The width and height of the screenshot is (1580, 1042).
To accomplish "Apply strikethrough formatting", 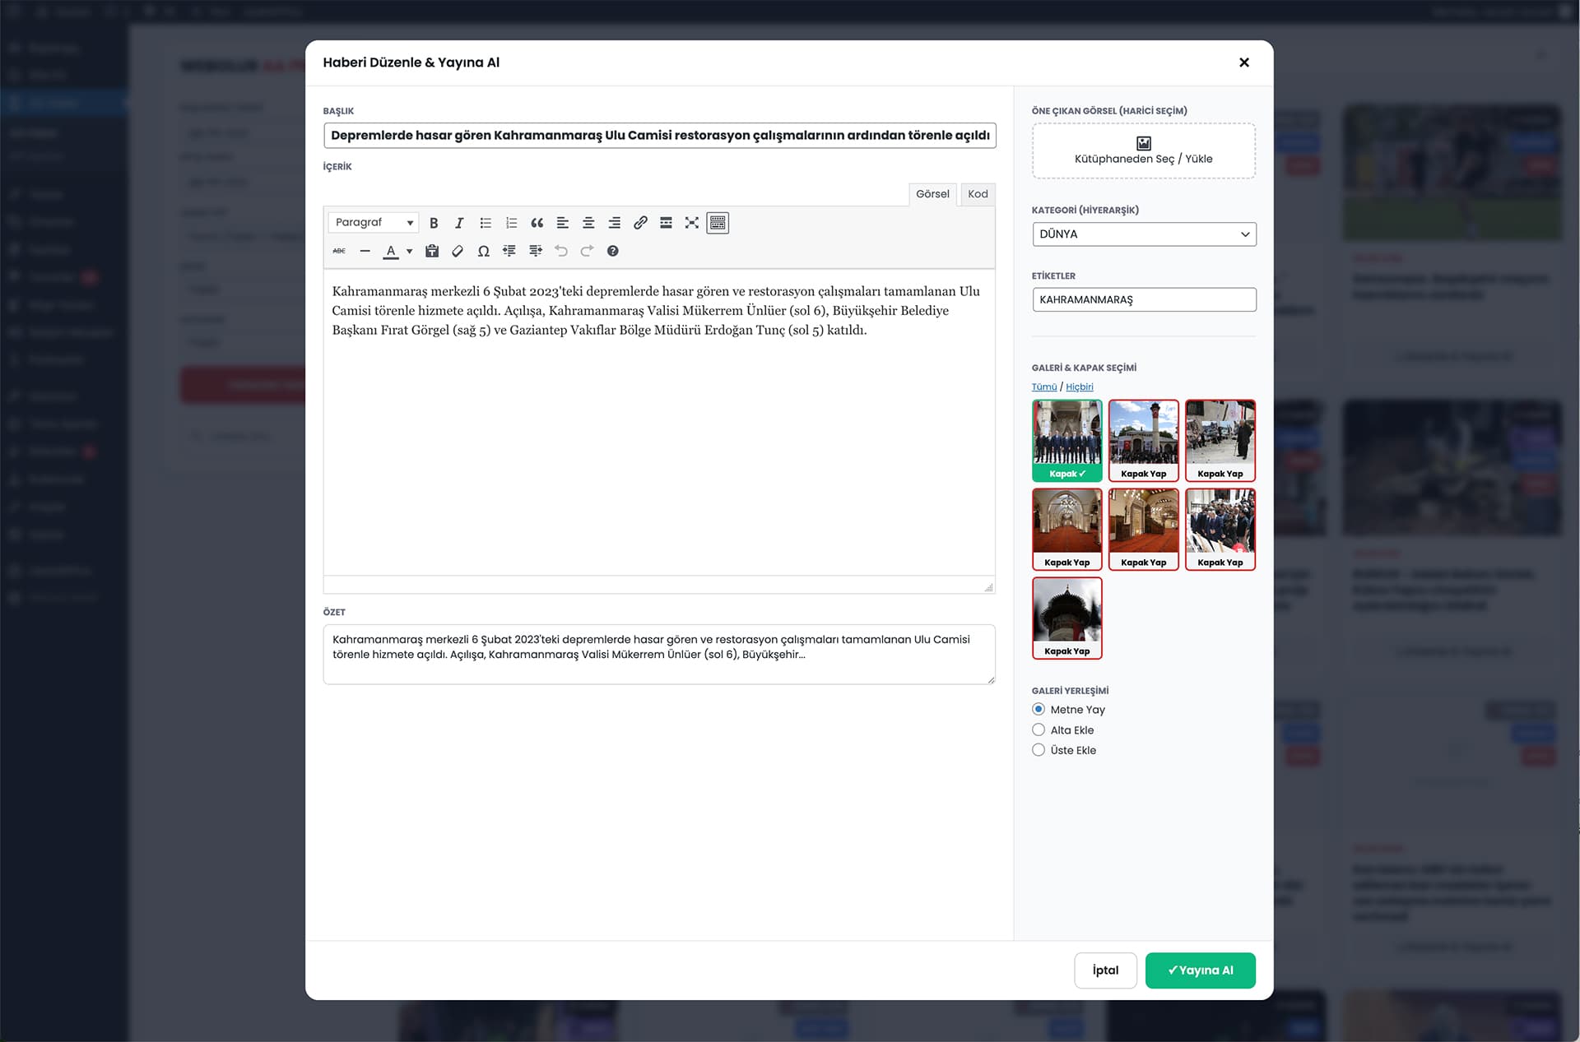I will pyautogui.click(x=339, y=251).
